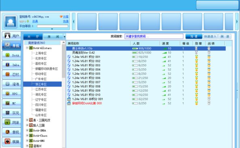Expand the DotA-OMG tree node
240x148 pixels.
click(x=27, y=140)
